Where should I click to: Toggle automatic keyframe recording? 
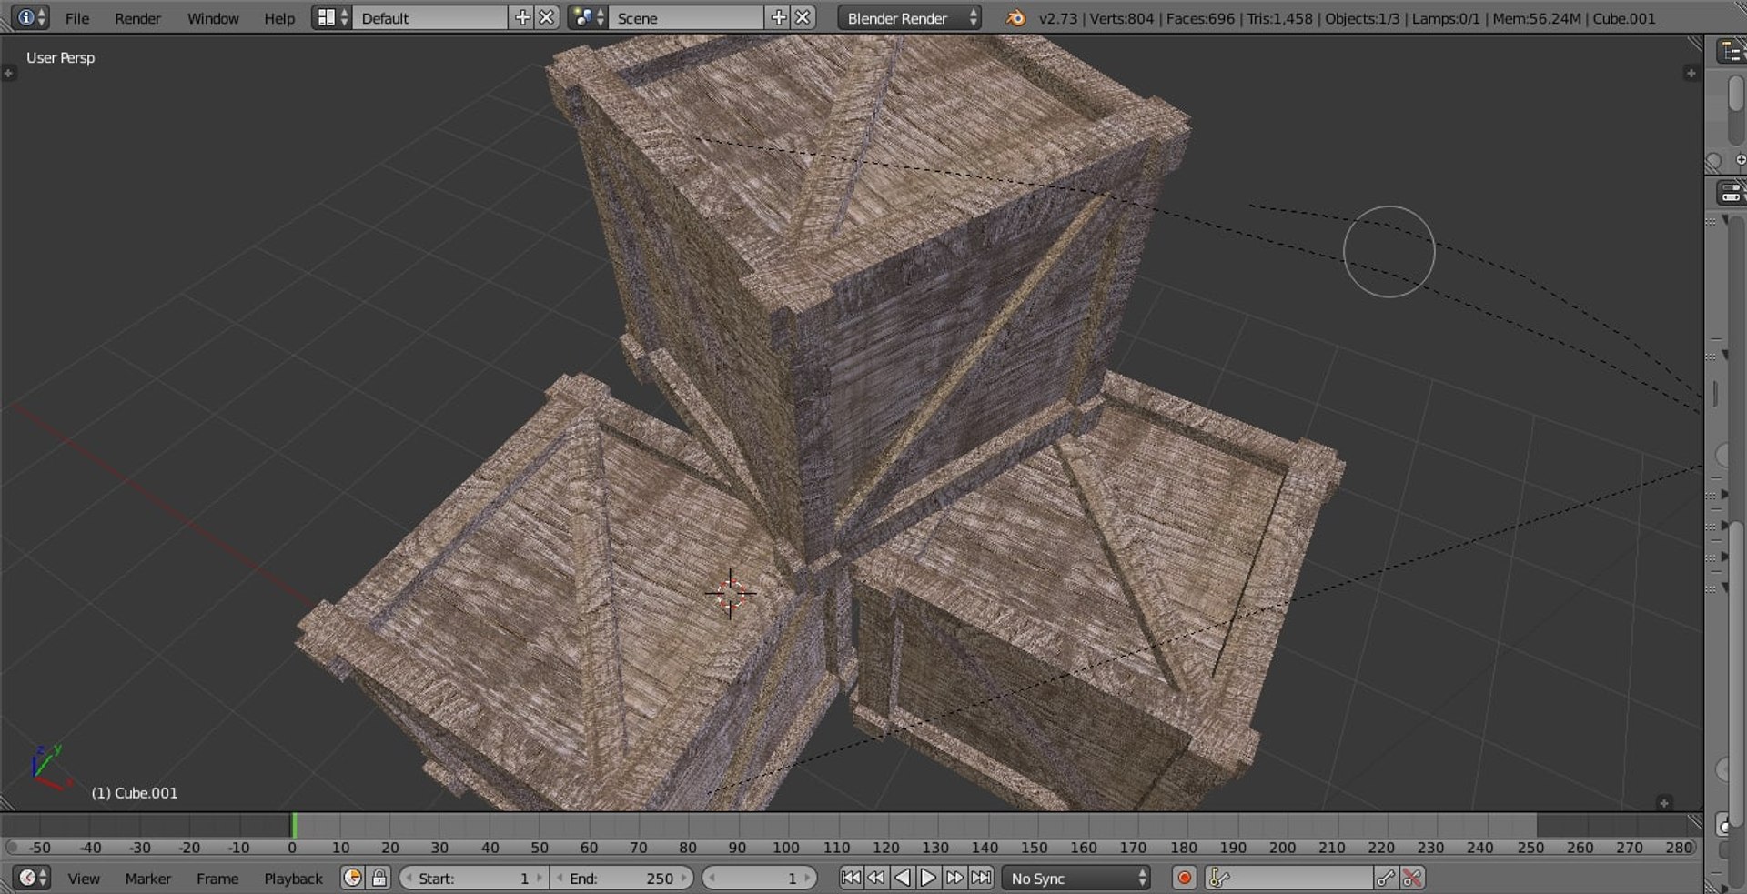tap(1184, 878)
